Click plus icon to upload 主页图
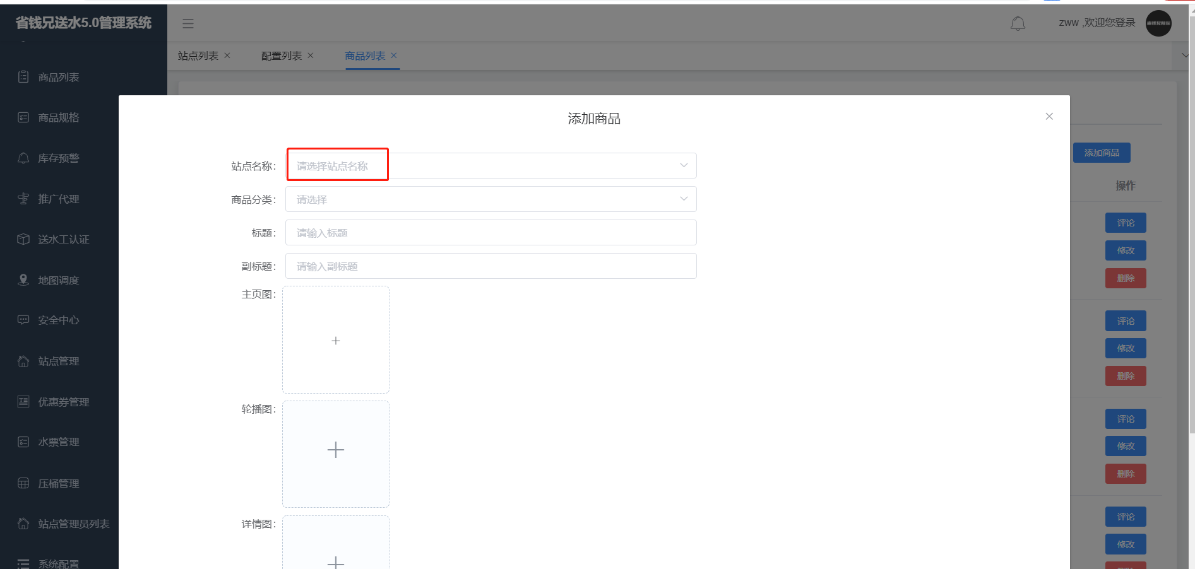 pyautogui.click(x=336, y=341)
